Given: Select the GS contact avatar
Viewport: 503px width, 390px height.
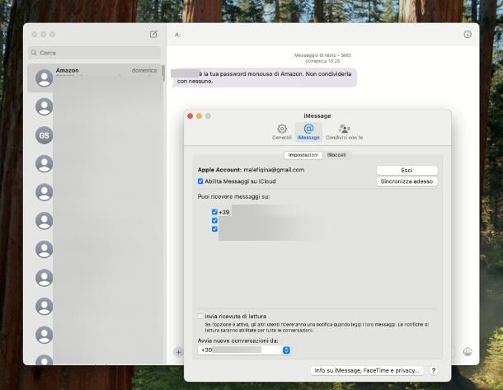Looking at the screenshot, I should pyautogui.click(x=44, y=135).
